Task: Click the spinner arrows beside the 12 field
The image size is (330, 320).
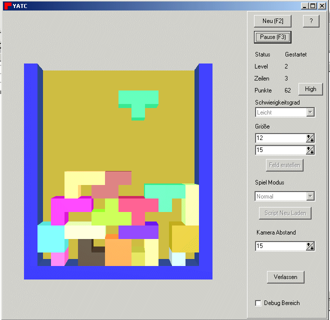Action: point(310,138)
